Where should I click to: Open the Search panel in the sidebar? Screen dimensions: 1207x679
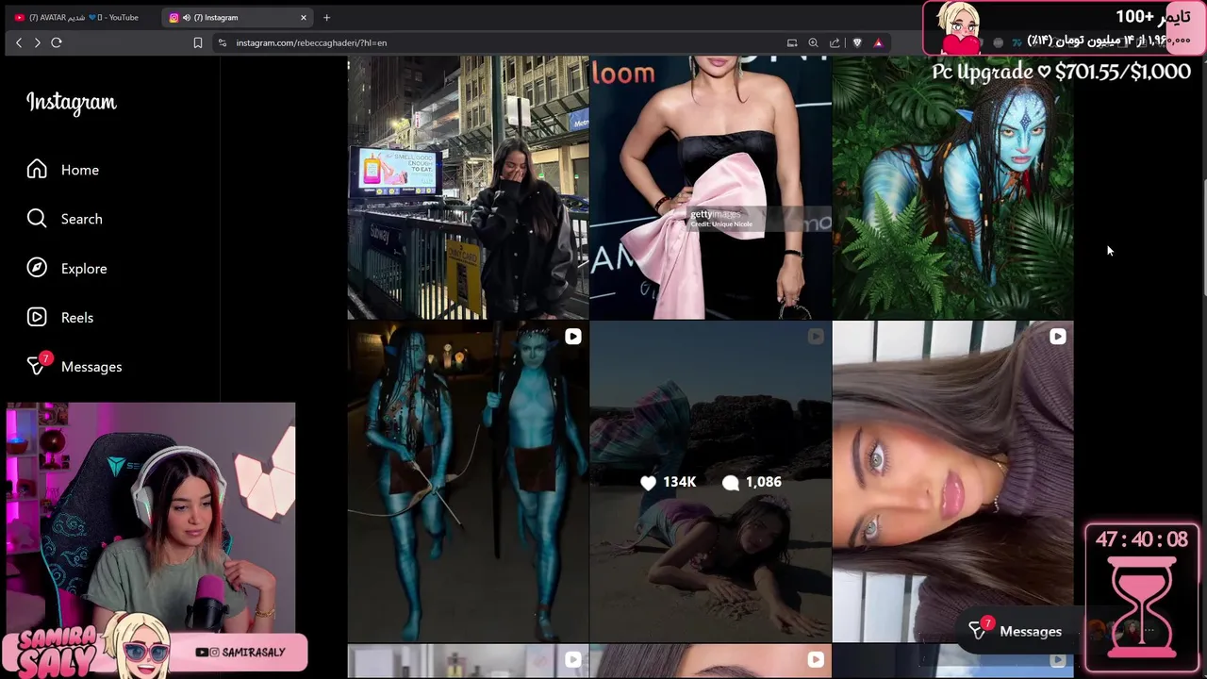[64, 219]
